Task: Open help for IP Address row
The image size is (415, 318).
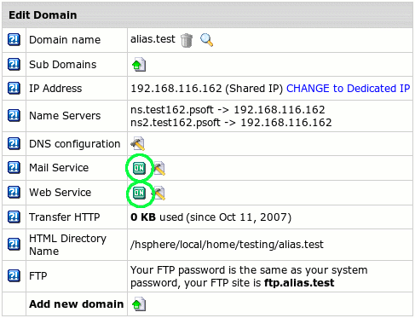Action: [14, 88]
